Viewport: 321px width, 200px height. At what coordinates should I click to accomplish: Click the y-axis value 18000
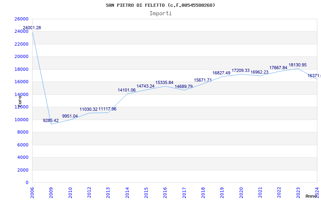point(21,69)
